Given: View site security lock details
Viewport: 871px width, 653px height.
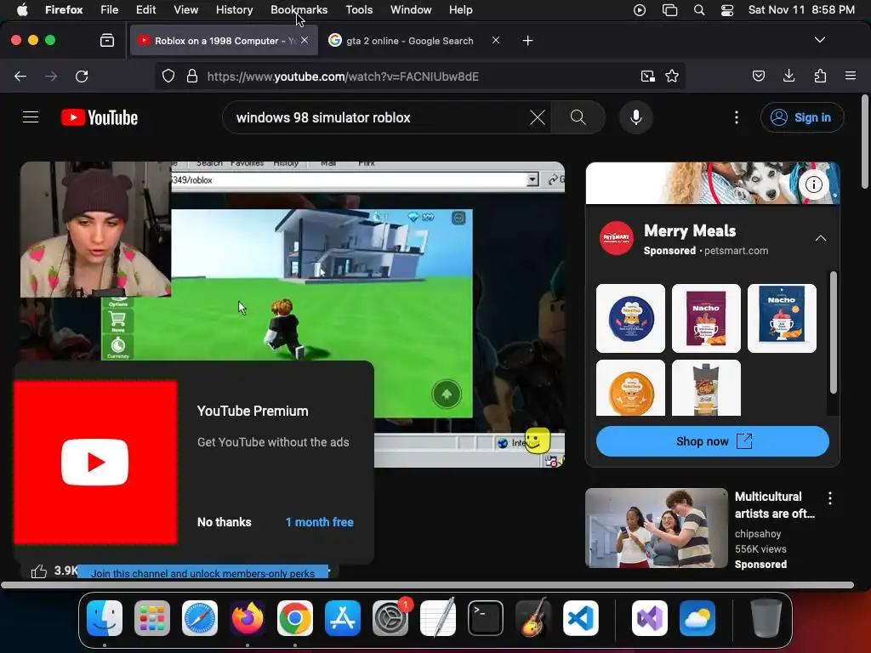Looking at the screenshot, I should click(192, 77).
